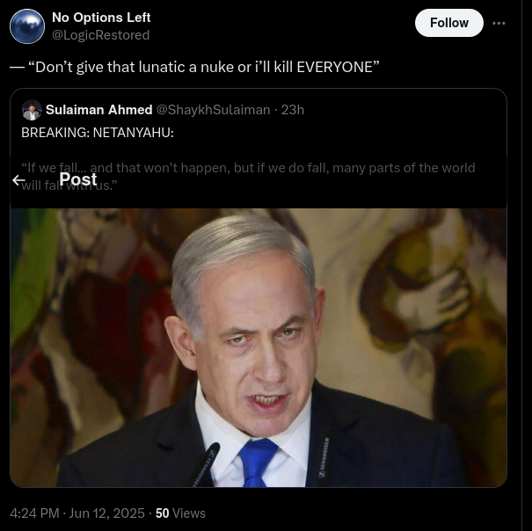Open the "No Options Left" display name
This screenshot has width=532, height=531.
click(101, 18)
